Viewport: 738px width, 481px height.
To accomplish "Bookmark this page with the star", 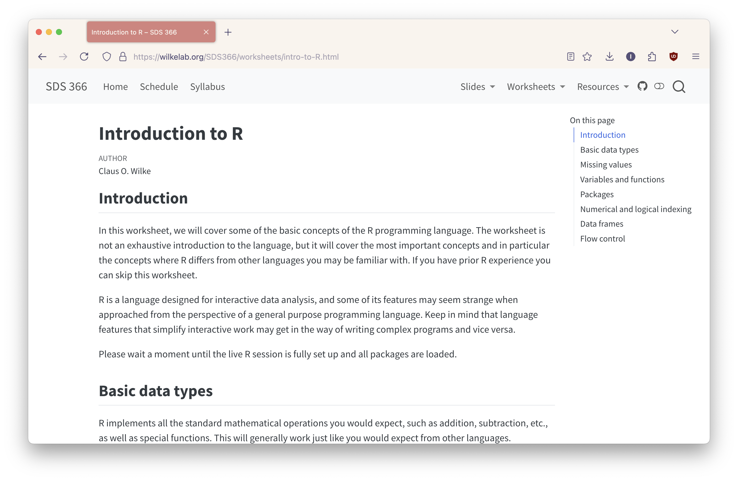I will (587, 57).
